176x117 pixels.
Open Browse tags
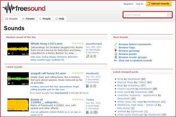(127, 48)
